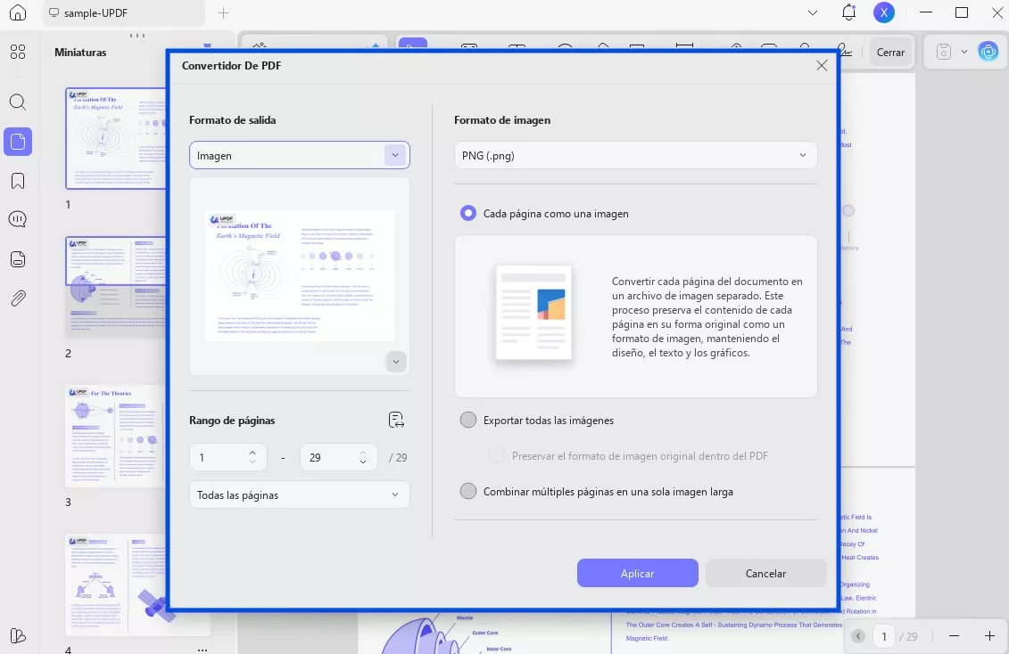Click the save icon in top toolbar
The width and height of the screenshot is (1009, 654).
943,52
